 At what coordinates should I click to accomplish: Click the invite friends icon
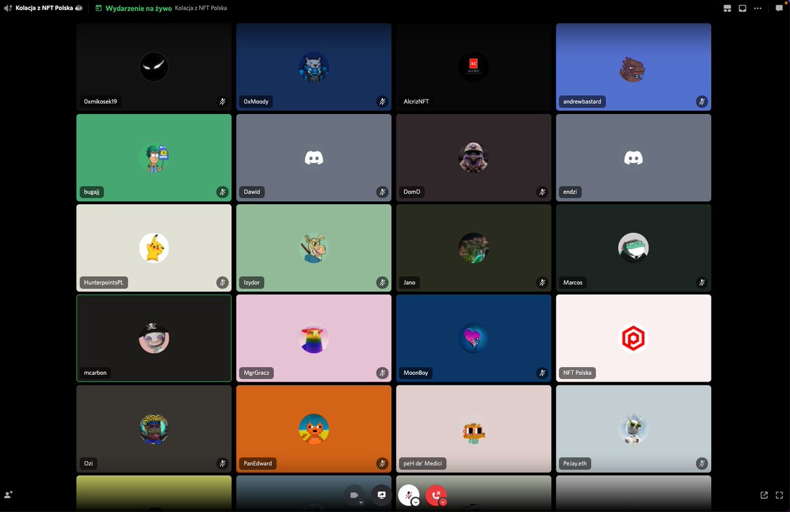[x=9, y=495]
